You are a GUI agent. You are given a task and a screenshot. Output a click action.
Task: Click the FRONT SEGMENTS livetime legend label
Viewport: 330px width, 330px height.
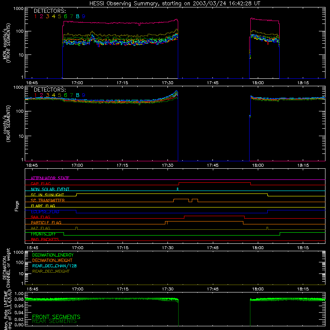pyautogui.click(x=56, y=317)
